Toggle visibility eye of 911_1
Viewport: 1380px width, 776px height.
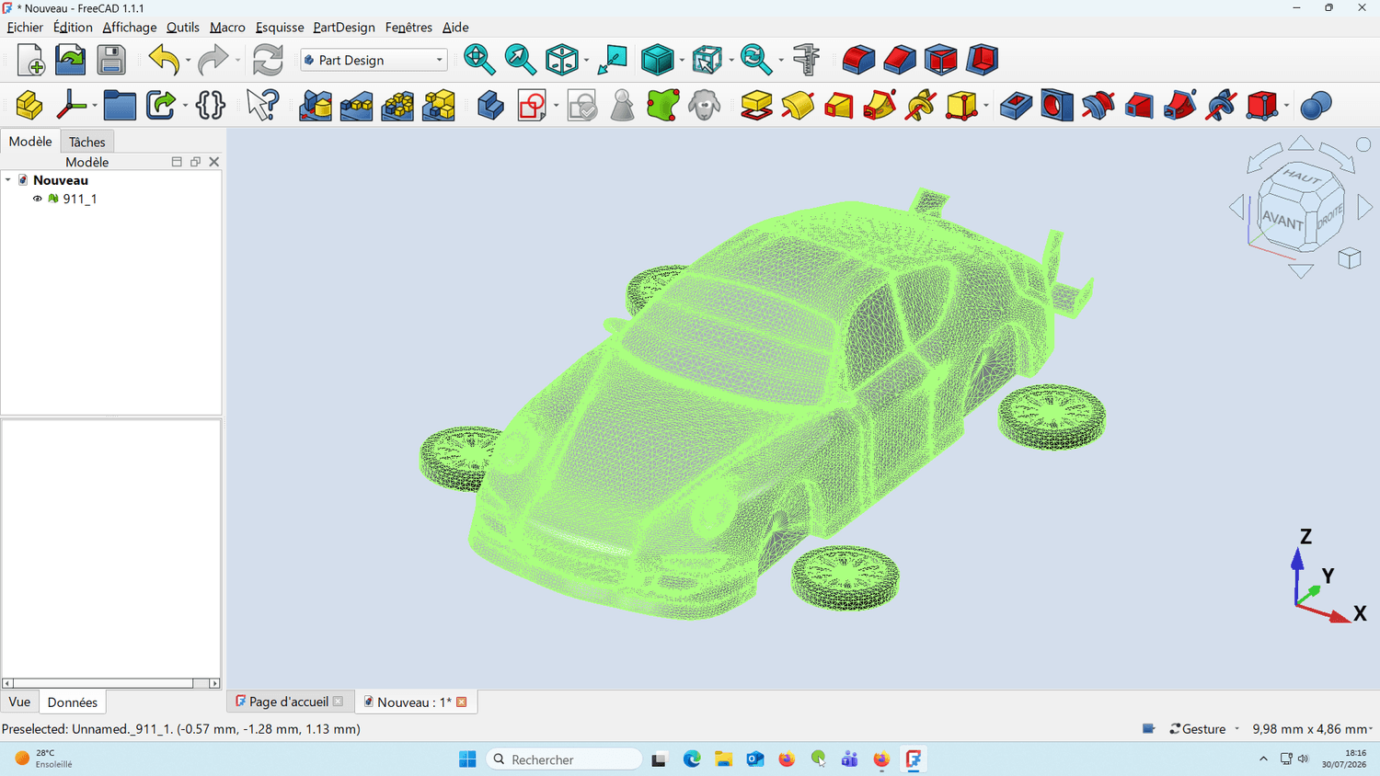pyautogui.click(x=38, y=199)
